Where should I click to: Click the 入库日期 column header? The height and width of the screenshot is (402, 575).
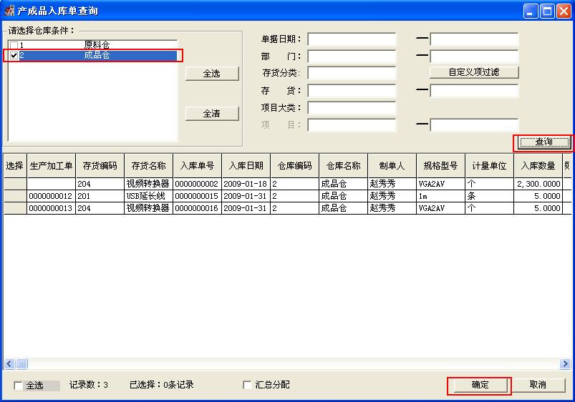[x=246, y=166]
